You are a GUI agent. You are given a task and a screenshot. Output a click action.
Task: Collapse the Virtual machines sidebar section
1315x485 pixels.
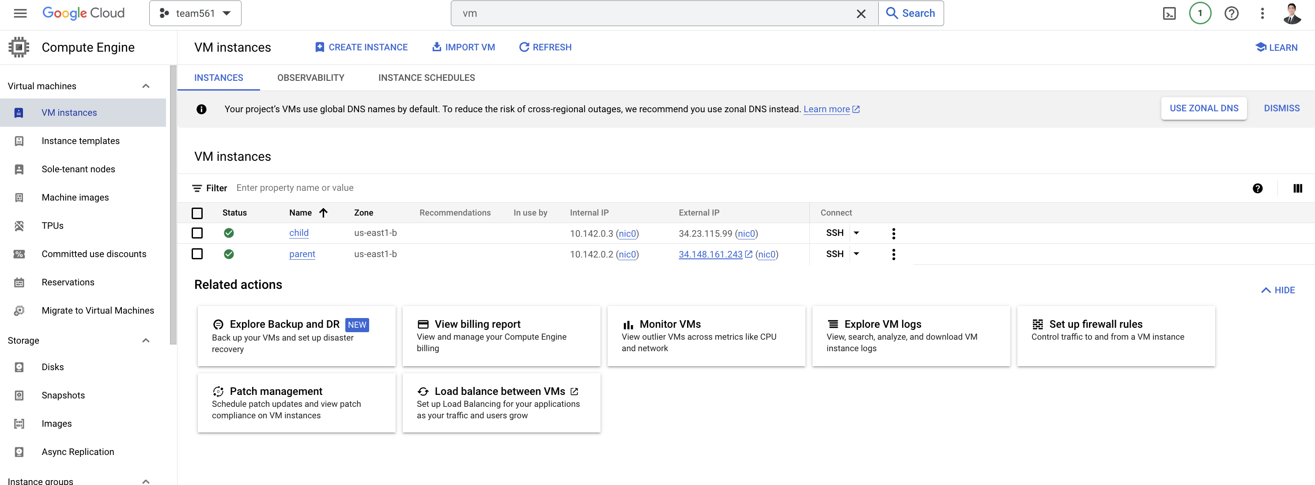click(145, 86)
